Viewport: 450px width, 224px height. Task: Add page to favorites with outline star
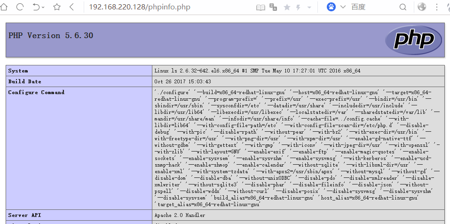tap(57, 7)
